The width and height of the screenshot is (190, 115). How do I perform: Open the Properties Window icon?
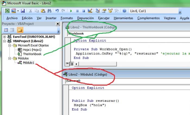coord(104,11)
